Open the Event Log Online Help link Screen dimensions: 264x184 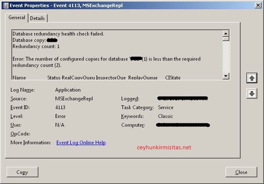[x=81, y=143]
